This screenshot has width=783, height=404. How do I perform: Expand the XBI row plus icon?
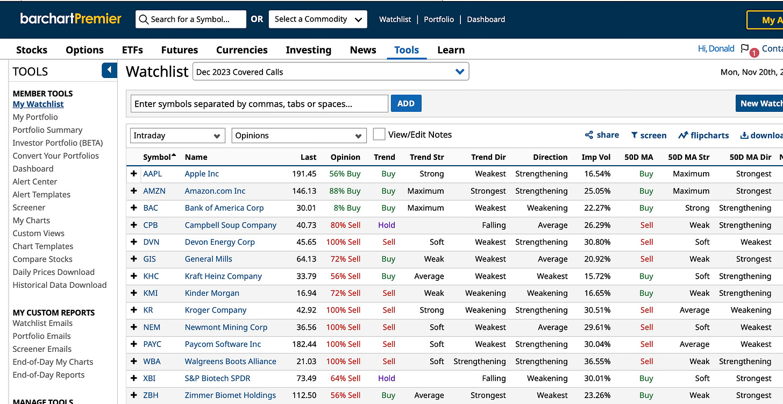tap(134, 378)
